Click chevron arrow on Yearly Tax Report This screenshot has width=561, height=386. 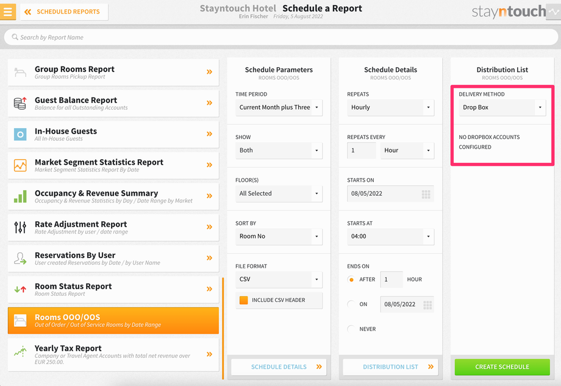coord(209,354)
